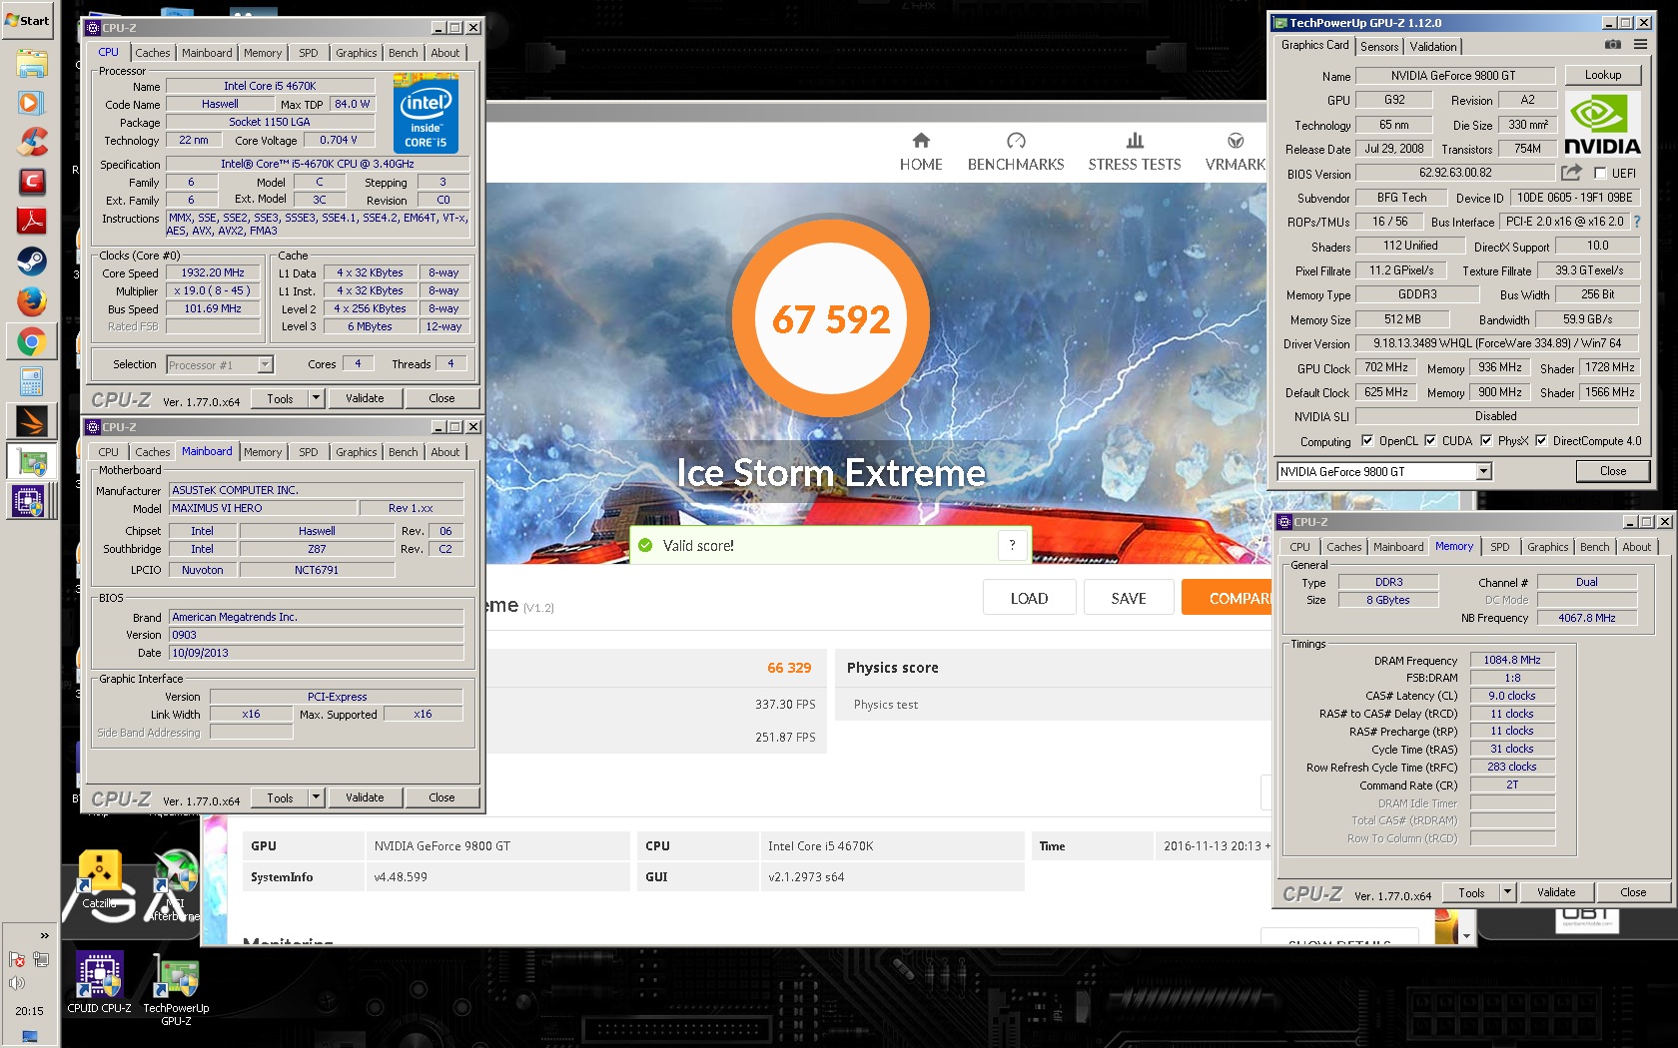Go to 3DMark HOME
Image resolution: width=1678 pixels, height=1048 pixels.
[x=921, y=153]
